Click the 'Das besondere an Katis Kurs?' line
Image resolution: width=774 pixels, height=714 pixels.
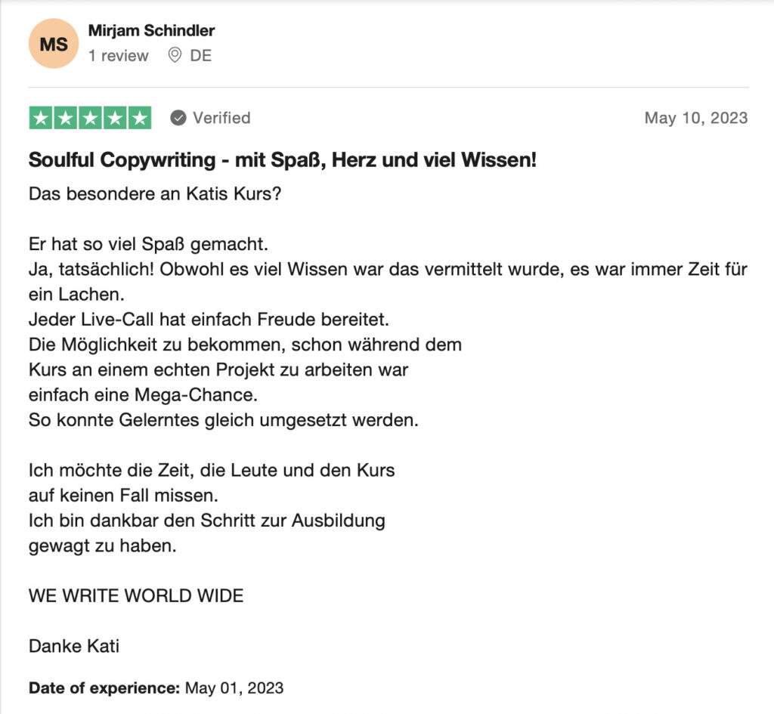click(155, 194)
